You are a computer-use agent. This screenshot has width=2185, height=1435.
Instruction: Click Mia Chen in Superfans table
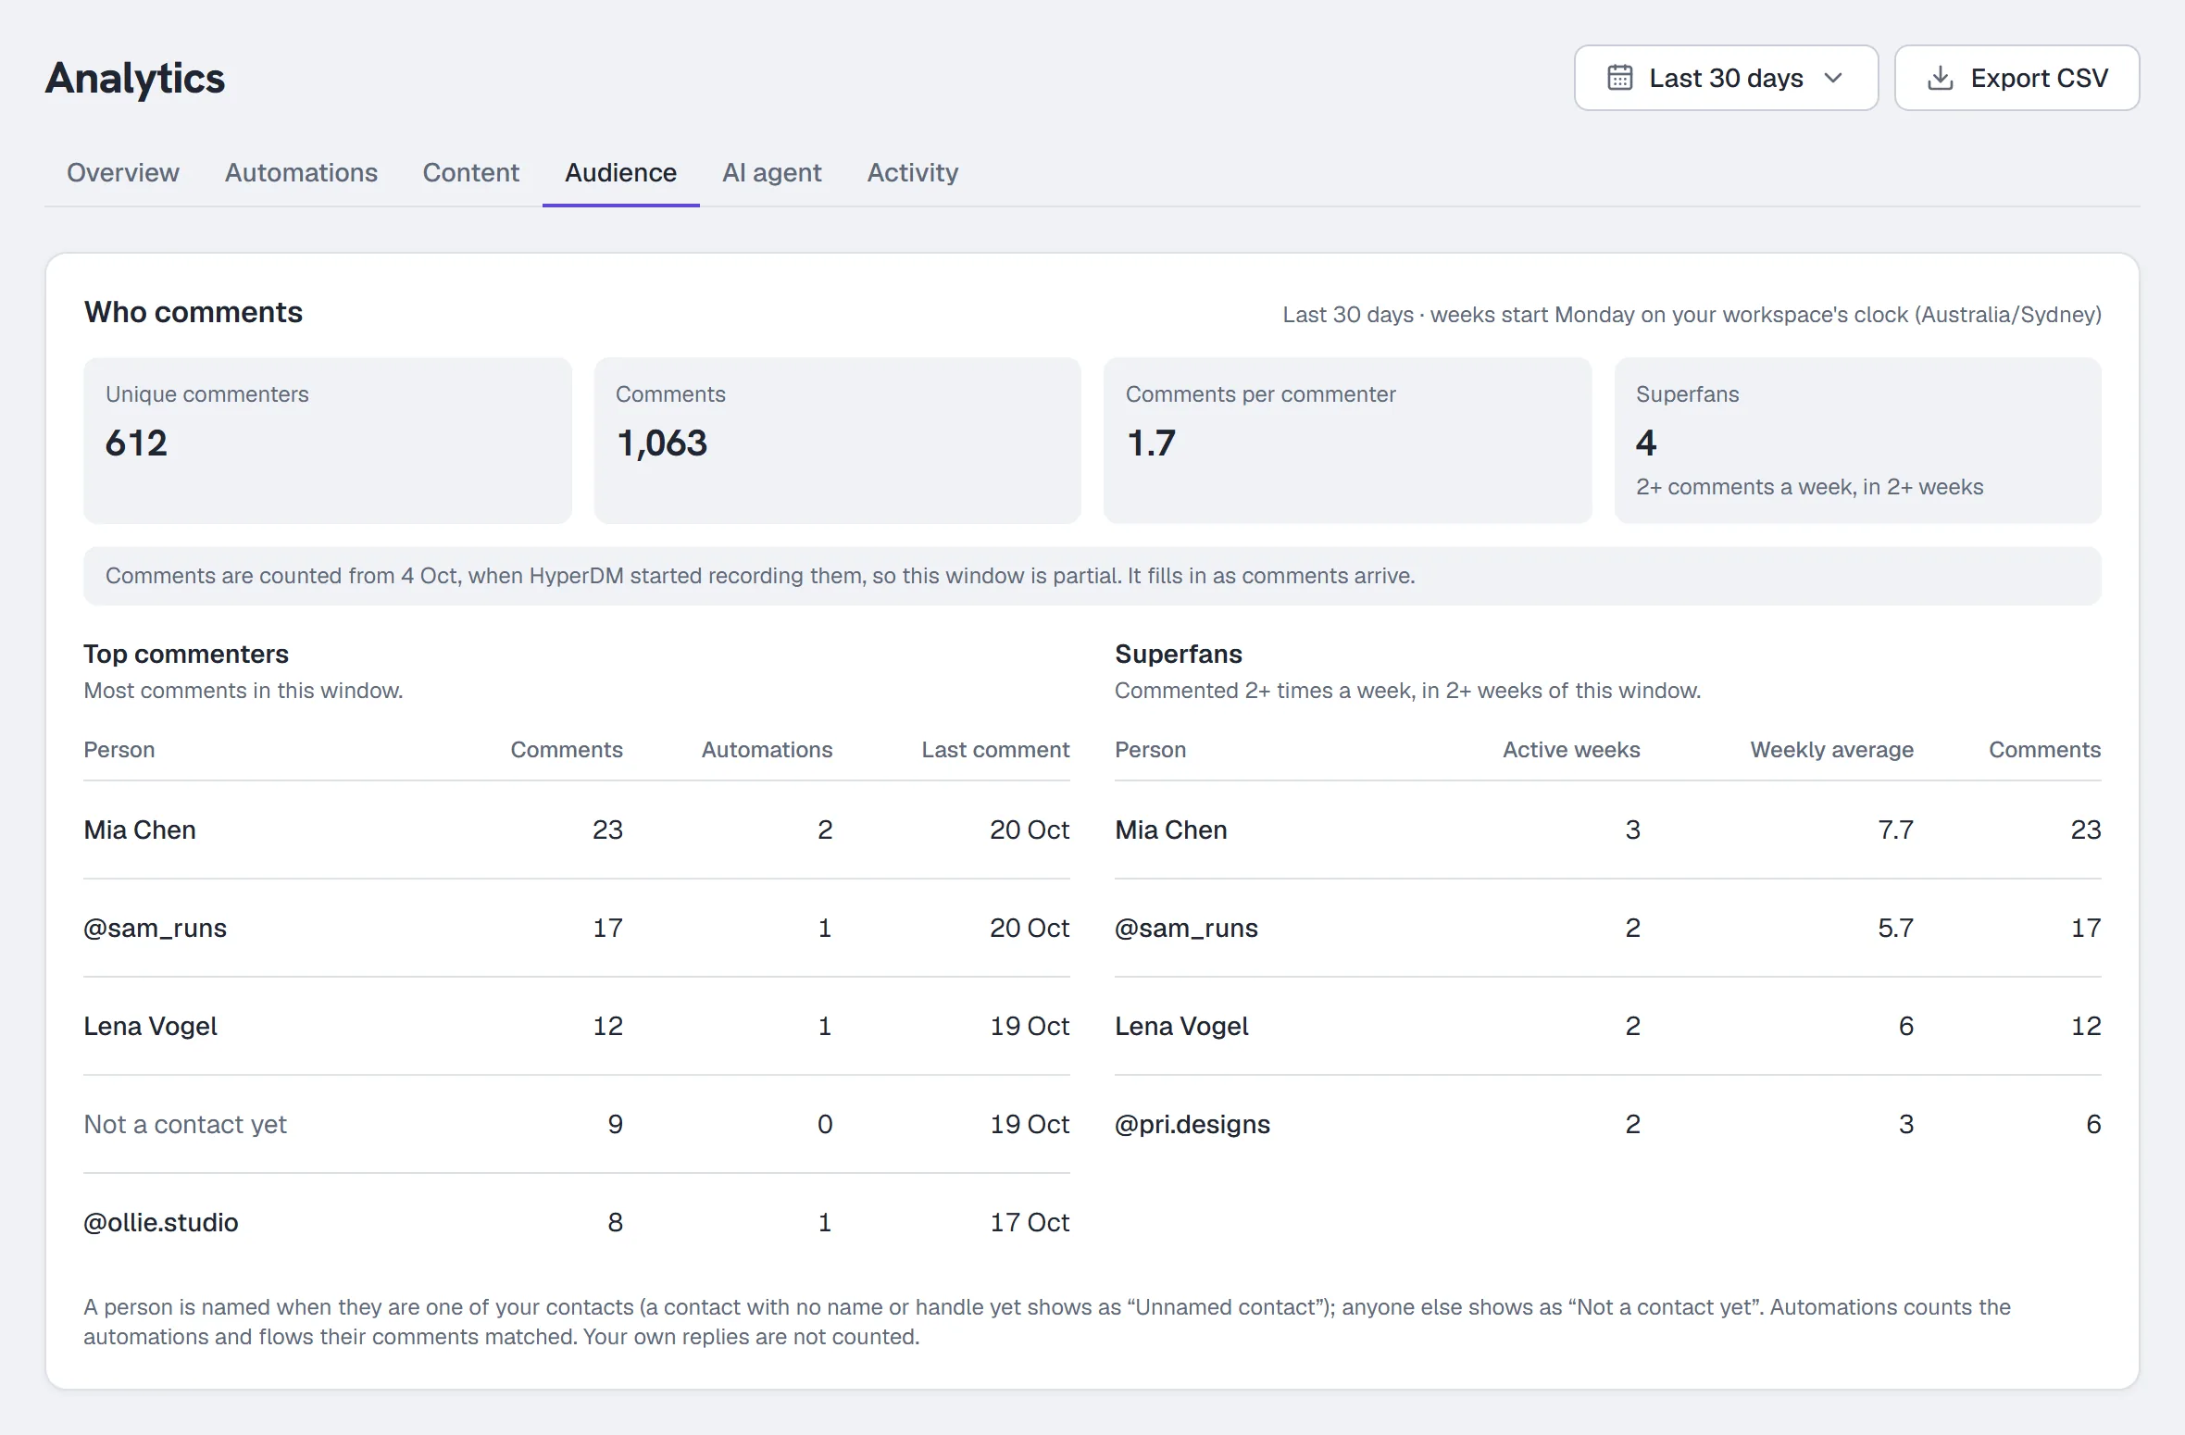tap(1171, 830)
